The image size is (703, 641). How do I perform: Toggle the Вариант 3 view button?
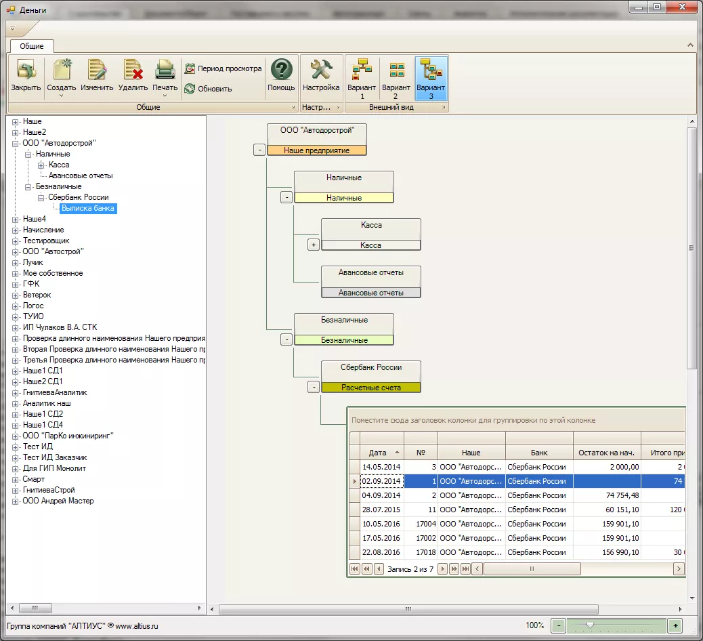[x=431, y=70]
